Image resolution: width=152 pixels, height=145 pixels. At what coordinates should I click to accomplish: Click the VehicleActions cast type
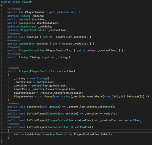pos(38,134)
